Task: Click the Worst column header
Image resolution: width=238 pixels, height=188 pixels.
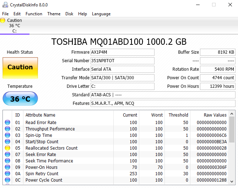Action: [x=152, y=115]
